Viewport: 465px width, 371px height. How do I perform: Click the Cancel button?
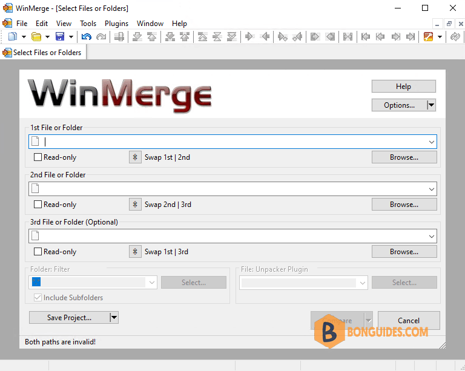(x=409, y=320)
